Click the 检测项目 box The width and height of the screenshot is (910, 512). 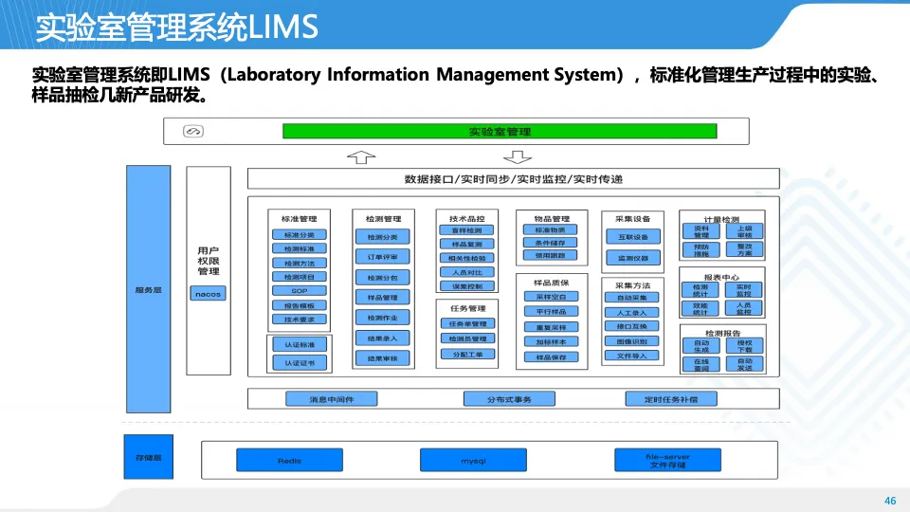300,277
